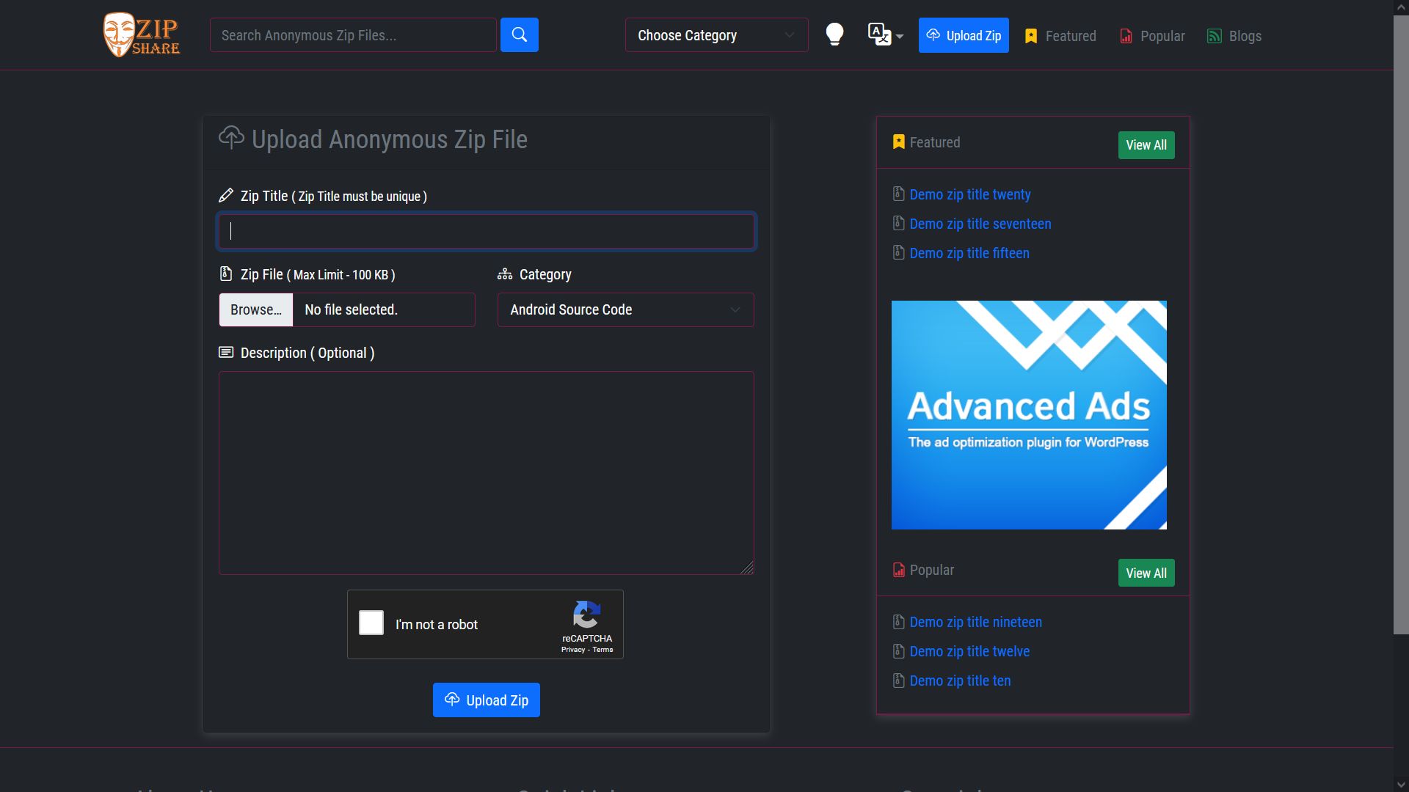This screenshot has width=1409, height=792.
Task: Open the Choose Category dropdown
Action: coord(716,34)
